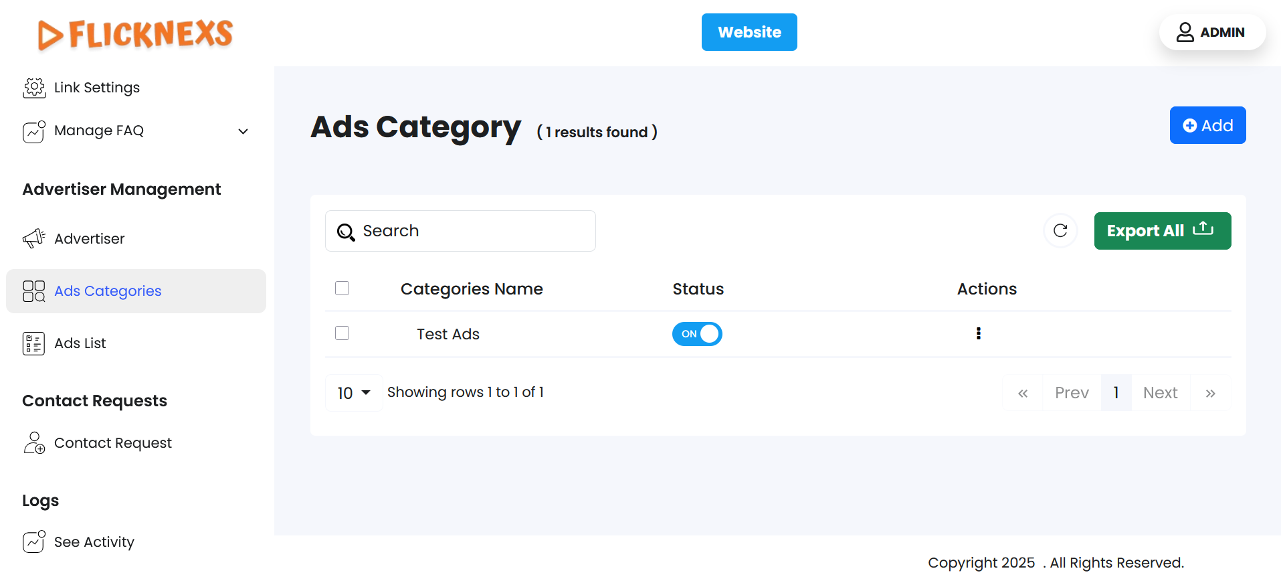
Task: Click the Export All button
Action: pos(1162,231)
